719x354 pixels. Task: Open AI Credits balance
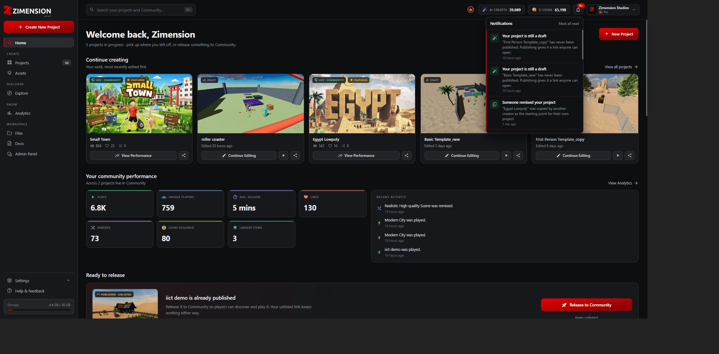501,10
